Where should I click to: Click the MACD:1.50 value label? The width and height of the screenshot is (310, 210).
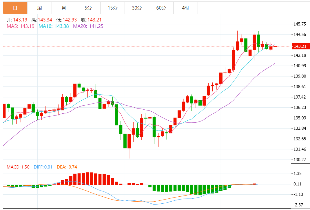click(18, 167)
